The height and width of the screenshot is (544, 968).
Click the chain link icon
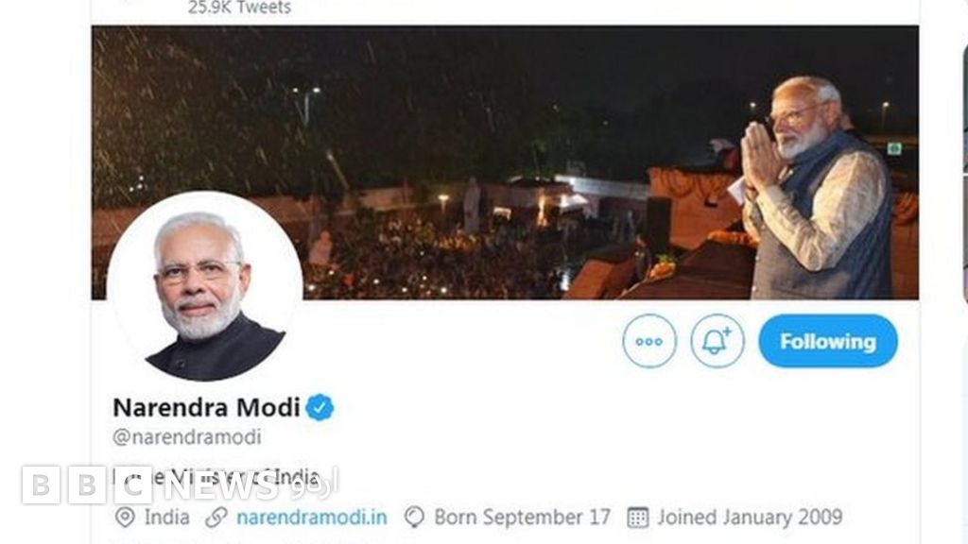[x=216, y=518]
